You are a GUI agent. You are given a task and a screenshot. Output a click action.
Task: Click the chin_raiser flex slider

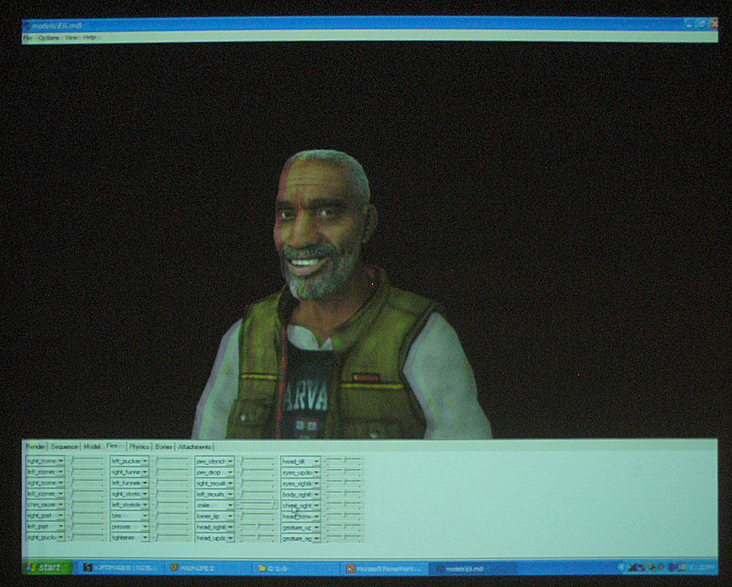(x=86, y=505)
